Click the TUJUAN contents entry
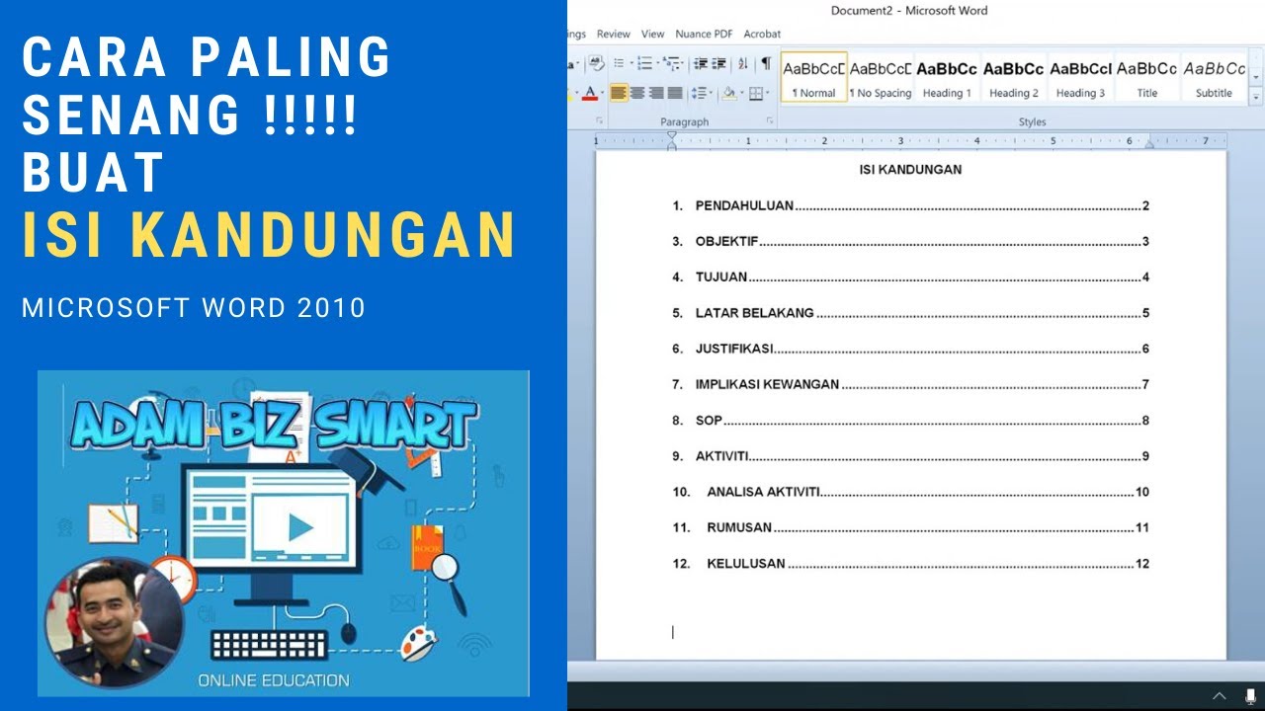This screenshot has height=711, width=1265. tap(910, 277)
